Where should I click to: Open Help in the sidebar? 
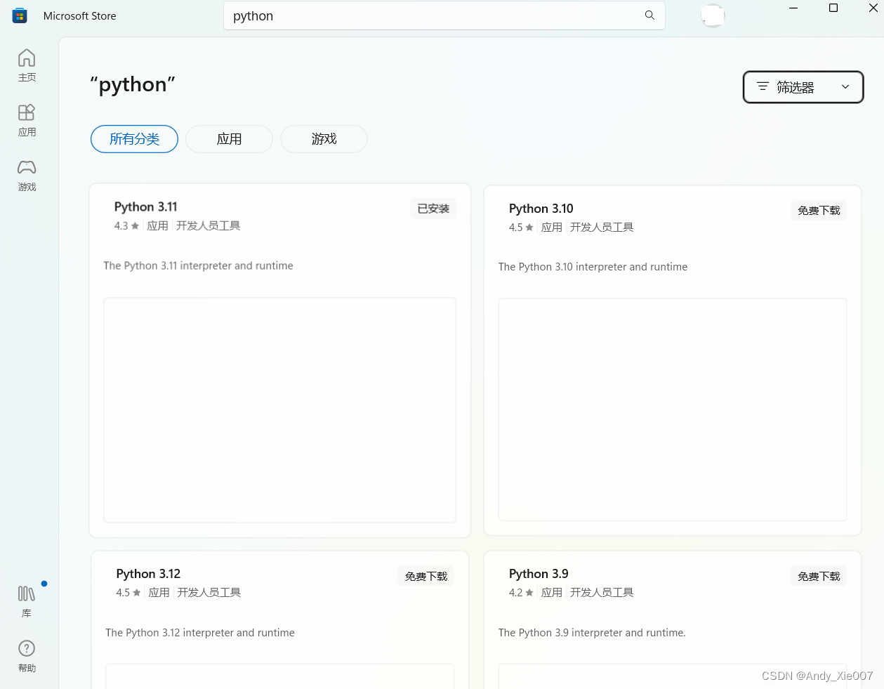[x=27, y=656]
